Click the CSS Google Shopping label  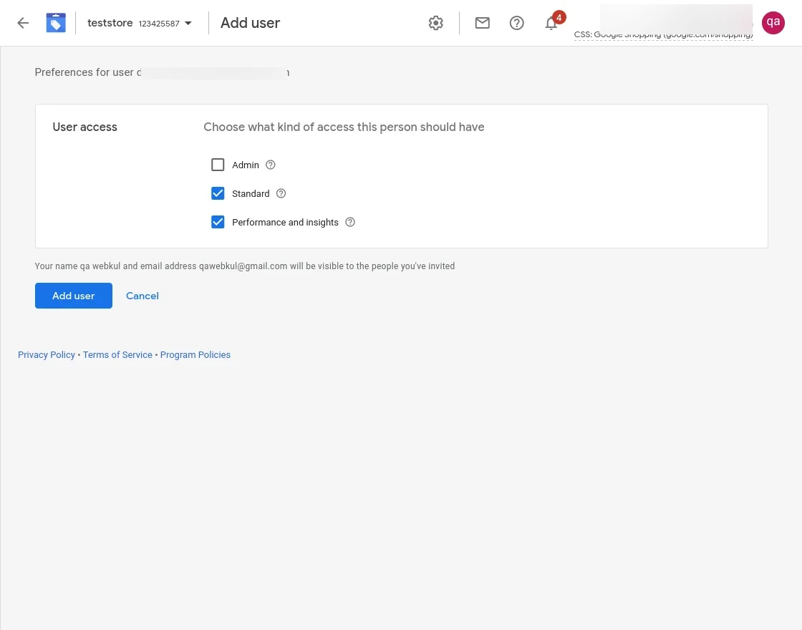tap(663, 35)
